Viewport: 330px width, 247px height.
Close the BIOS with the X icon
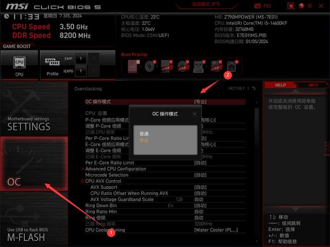pyautogui.click(x=321, y=6)
